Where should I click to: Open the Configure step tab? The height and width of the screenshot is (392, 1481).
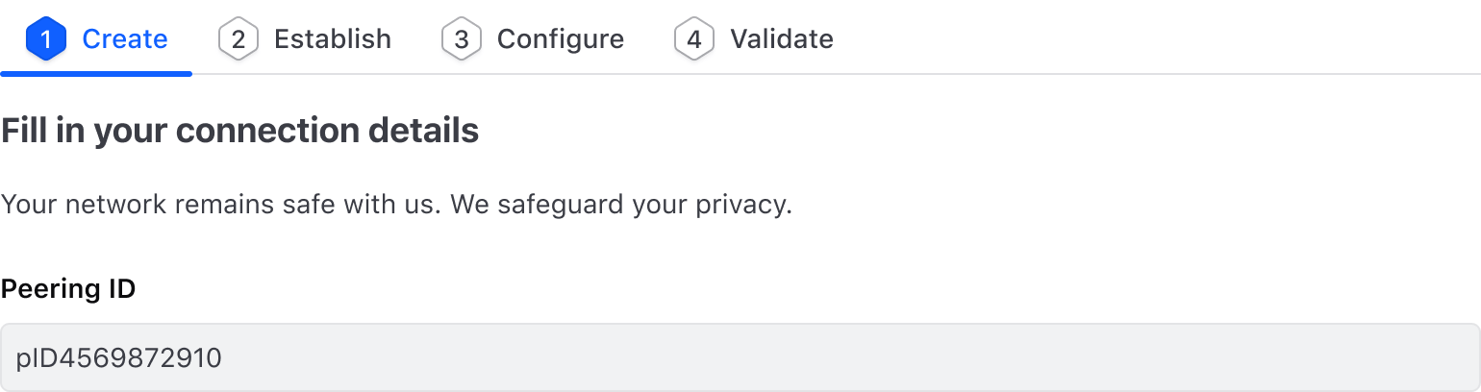(x=560, y=39)
